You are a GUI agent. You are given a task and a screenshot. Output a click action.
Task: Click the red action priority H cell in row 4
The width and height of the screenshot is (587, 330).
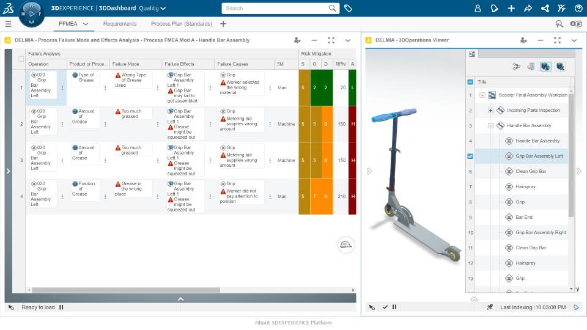pyautogui.click(x=352, y=196)
